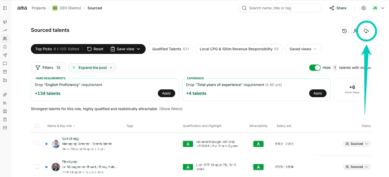Click the (Show filters) link
Screen dimensions: 389x177
coord(171,109)
